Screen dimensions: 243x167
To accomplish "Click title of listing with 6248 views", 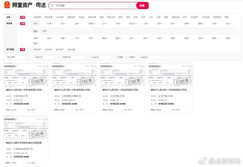I will pos(121,90).
